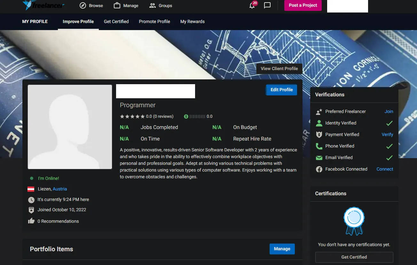This screenshot has width=417, height=265.
Task: Click the earnings score bar
Action: (197, 116)
